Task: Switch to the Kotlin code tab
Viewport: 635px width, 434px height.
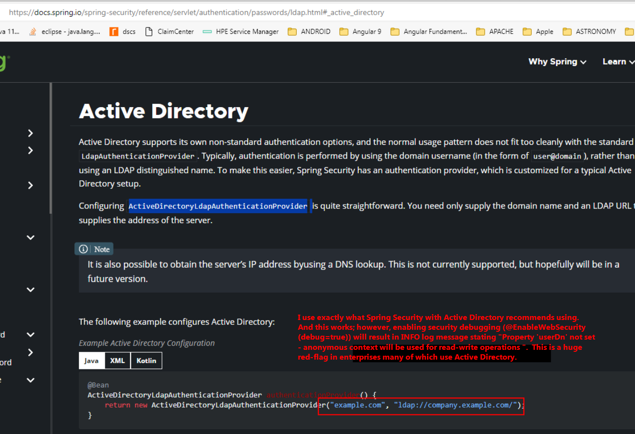Action: [x=146, y=361]
